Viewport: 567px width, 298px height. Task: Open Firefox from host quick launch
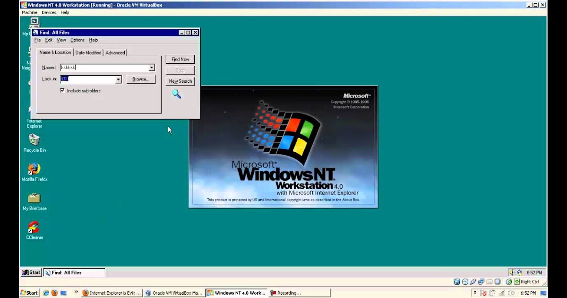54,293
